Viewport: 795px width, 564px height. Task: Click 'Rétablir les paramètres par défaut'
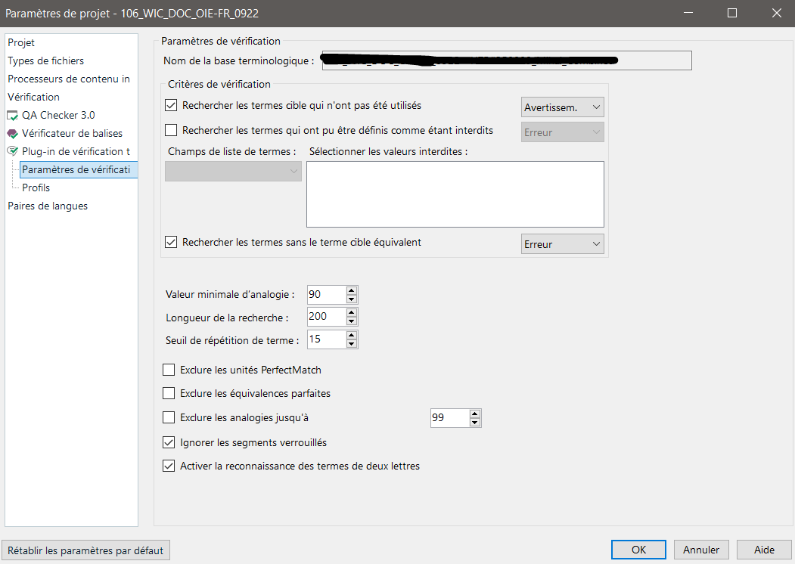point(85,550)
